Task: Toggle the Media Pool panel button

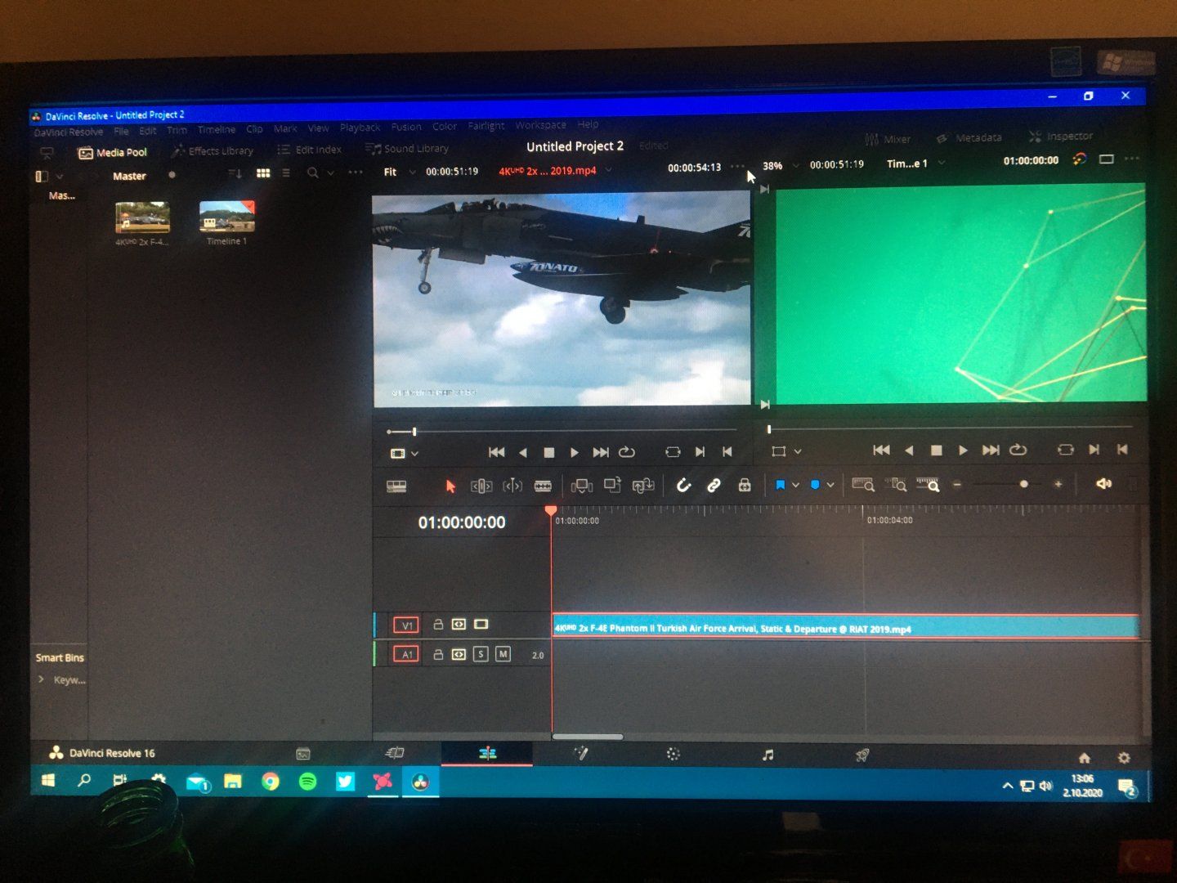Action: pyautogui.click(x=113, y=153)
